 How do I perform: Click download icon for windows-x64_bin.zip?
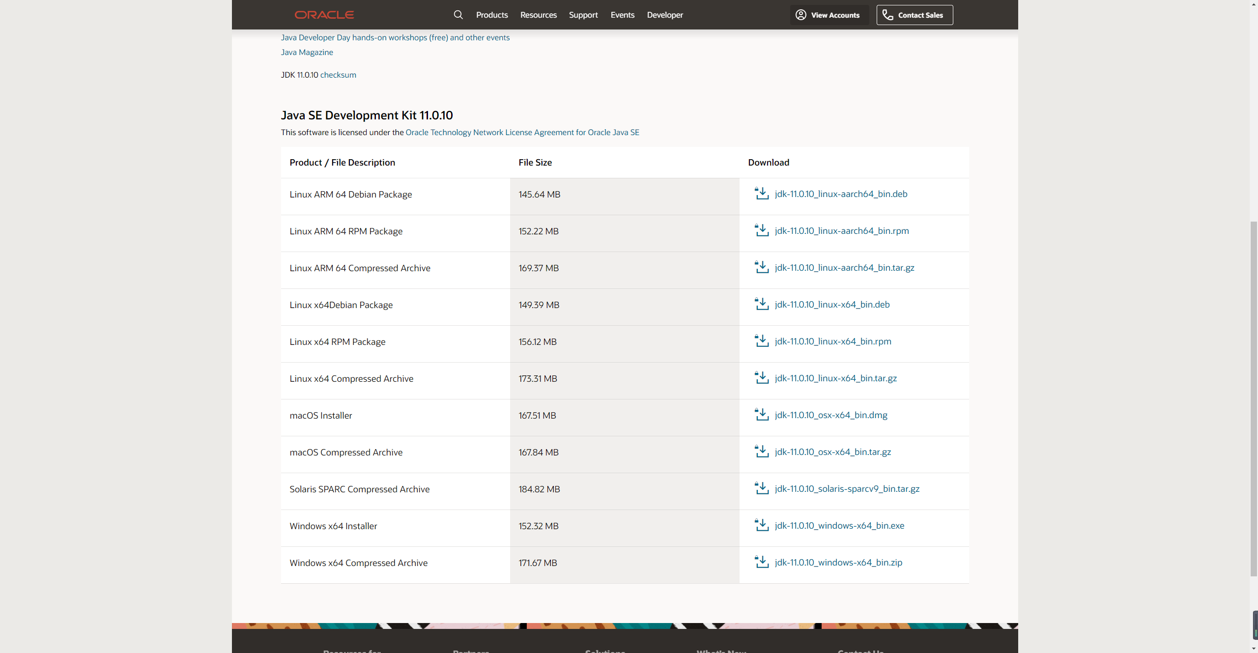(x=762, y=562)
